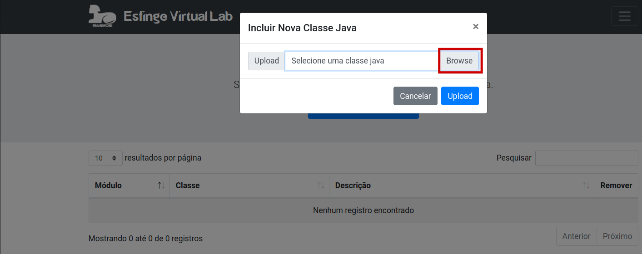The height and width of the screenshot is (254, 642).
Task: Click the Esfinge Virtual Lab brand title
Action: [x=178, y=17]
